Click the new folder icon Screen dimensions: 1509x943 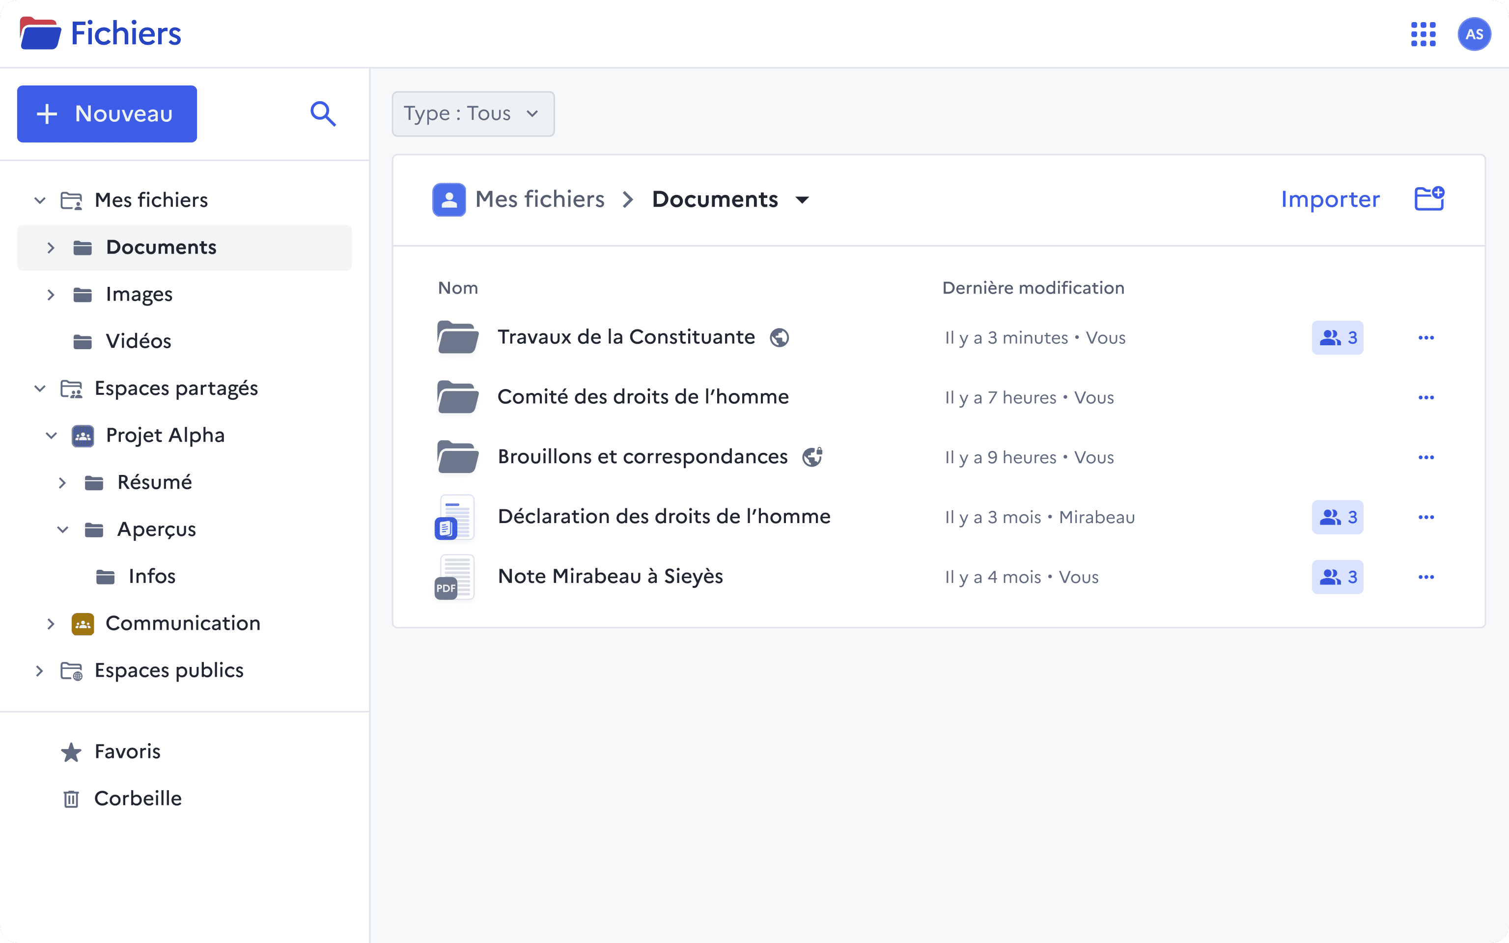pyautogui.click(x=1428, y=199)
